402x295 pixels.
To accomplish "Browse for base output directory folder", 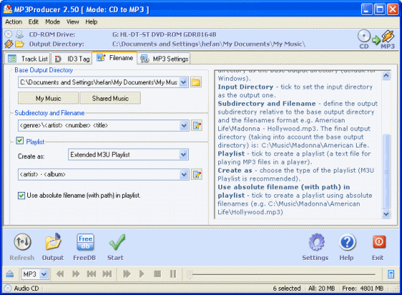I will [x=196, y=82].
